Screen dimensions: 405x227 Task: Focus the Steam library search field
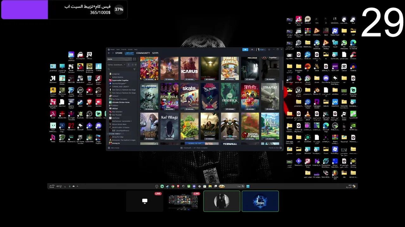[120, 69]
